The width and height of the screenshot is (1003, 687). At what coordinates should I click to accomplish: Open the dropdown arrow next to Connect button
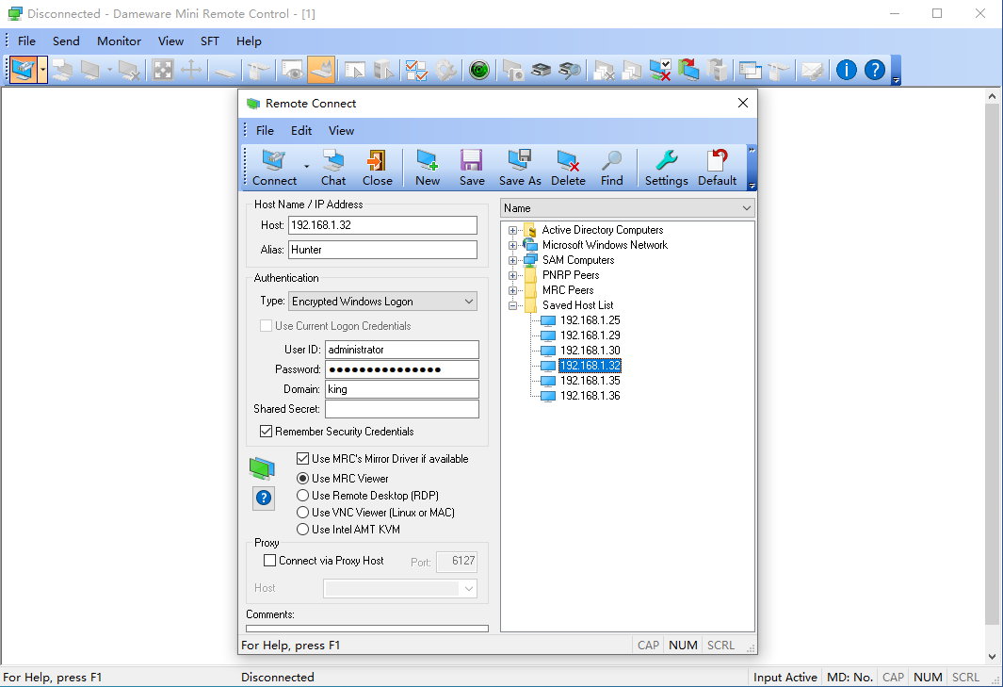pyautogui.click(x=306, y=168)
